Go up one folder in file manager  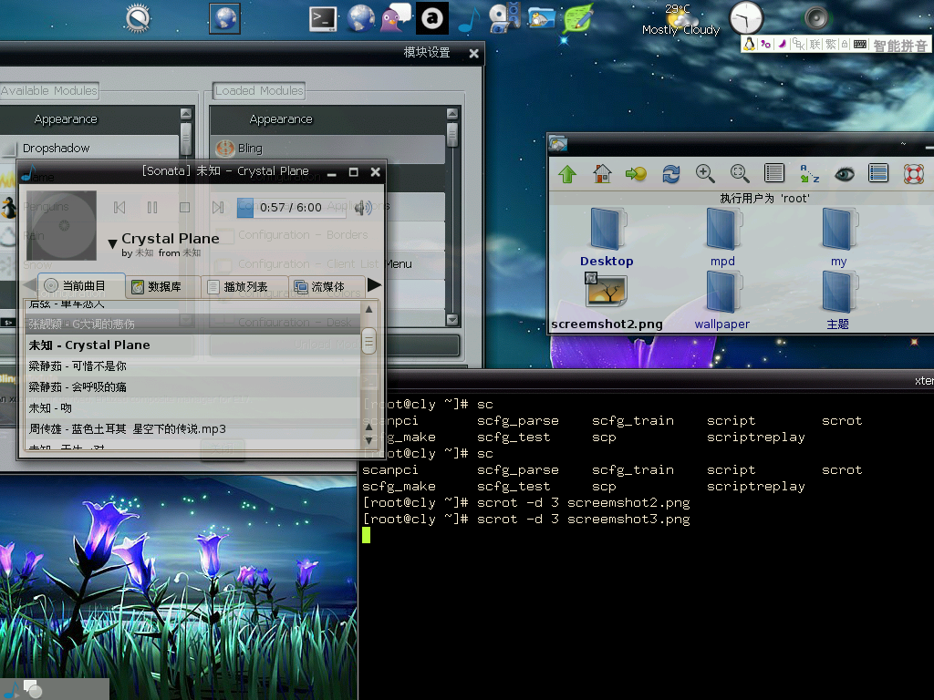click(567, 174)
